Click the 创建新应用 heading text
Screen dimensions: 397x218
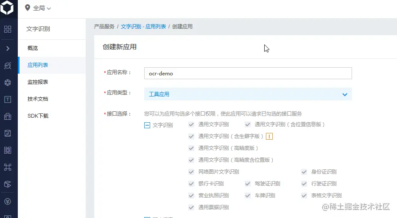pyautogui.click(x=120, y=47)
